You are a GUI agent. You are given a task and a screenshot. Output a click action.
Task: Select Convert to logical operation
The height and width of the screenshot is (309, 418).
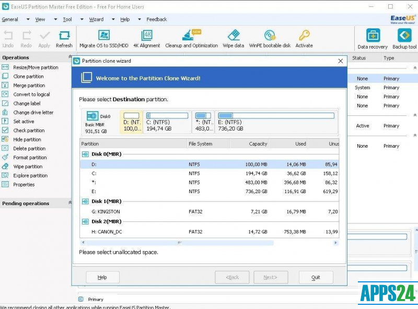(x=31, y=94)
